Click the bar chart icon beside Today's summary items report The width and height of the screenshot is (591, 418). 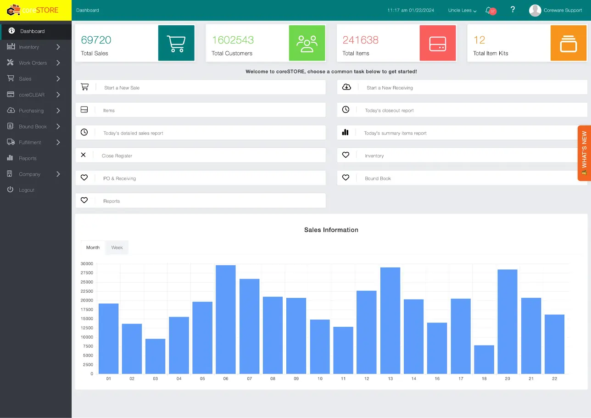346,132
